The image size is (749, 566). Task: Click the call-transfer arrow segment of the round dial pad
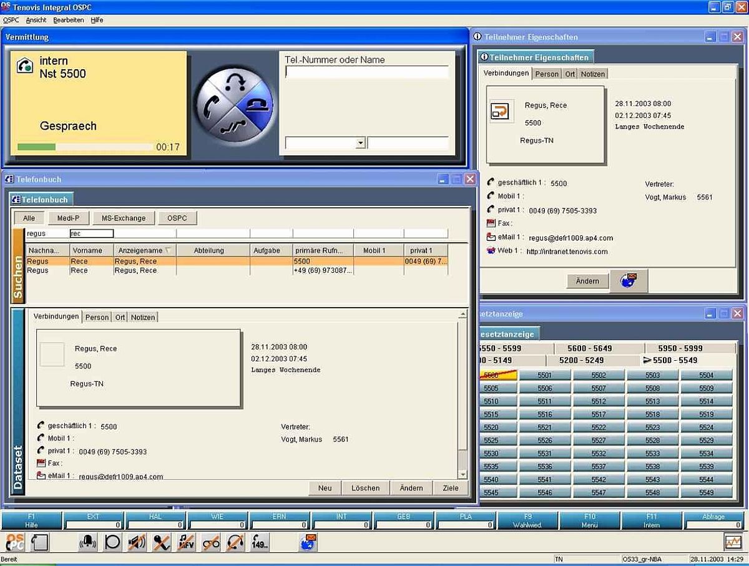click(235, 81)
